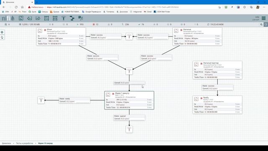Open the Quire bookmark
268x151 pixels.
coord(33,12)
